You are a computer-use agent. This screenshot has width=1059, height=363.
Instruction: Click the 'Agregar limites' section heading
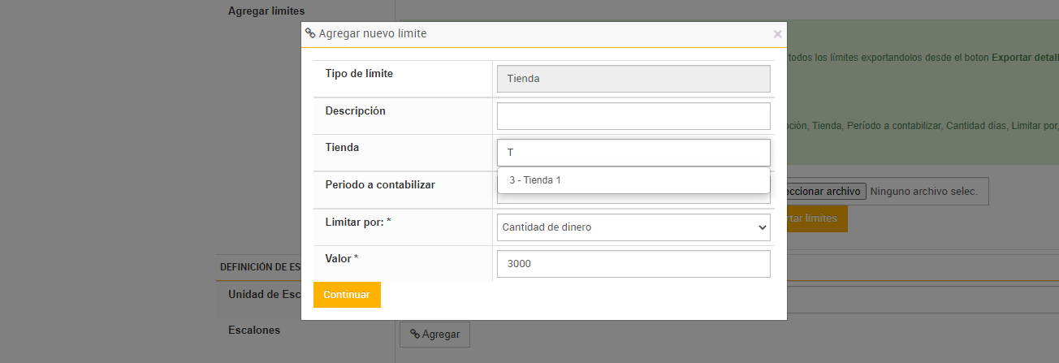tap(266, 11)
